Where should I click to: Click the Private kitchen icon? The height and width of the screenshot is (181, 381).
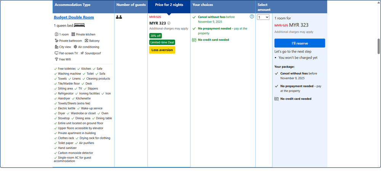coord(73,34)
